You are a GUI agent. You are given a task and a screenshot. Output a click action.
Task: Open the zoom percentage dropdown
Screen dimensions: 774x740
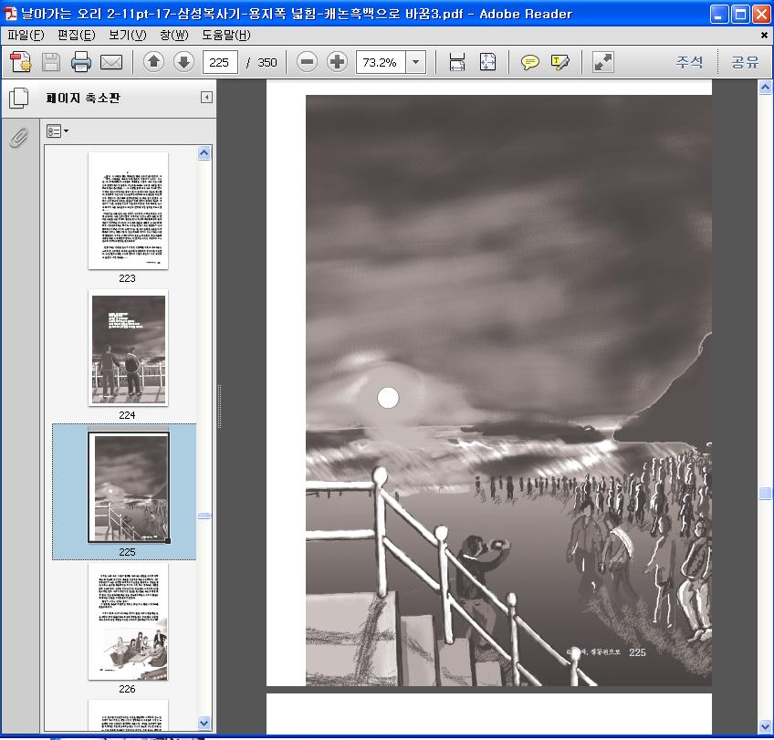pos(416,62)
